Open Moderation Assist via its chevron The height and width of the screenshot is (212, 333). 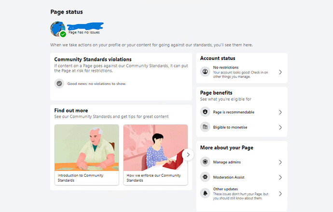[x=280, y=178]
